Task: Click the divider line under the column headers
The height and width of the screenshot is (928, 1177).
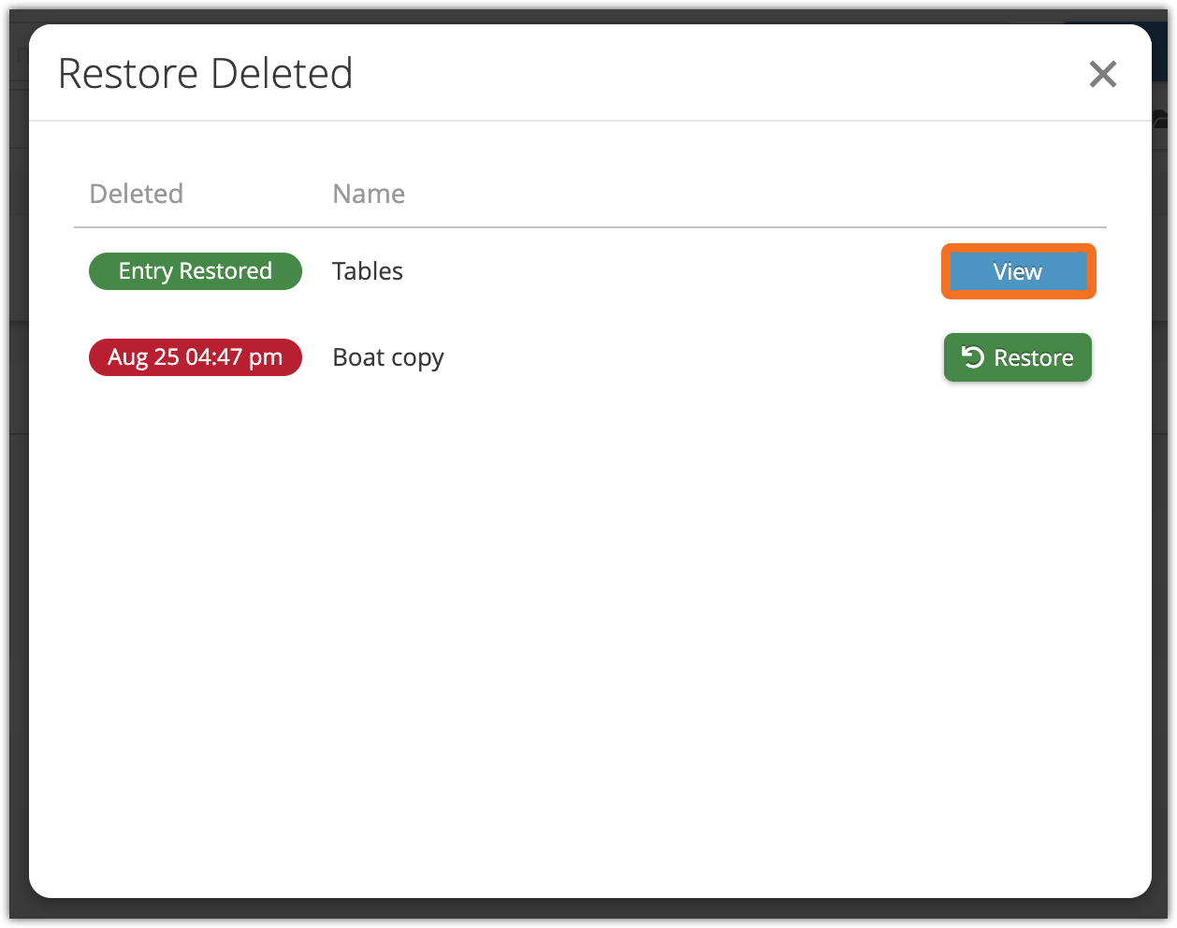Action: pos(589,227)
